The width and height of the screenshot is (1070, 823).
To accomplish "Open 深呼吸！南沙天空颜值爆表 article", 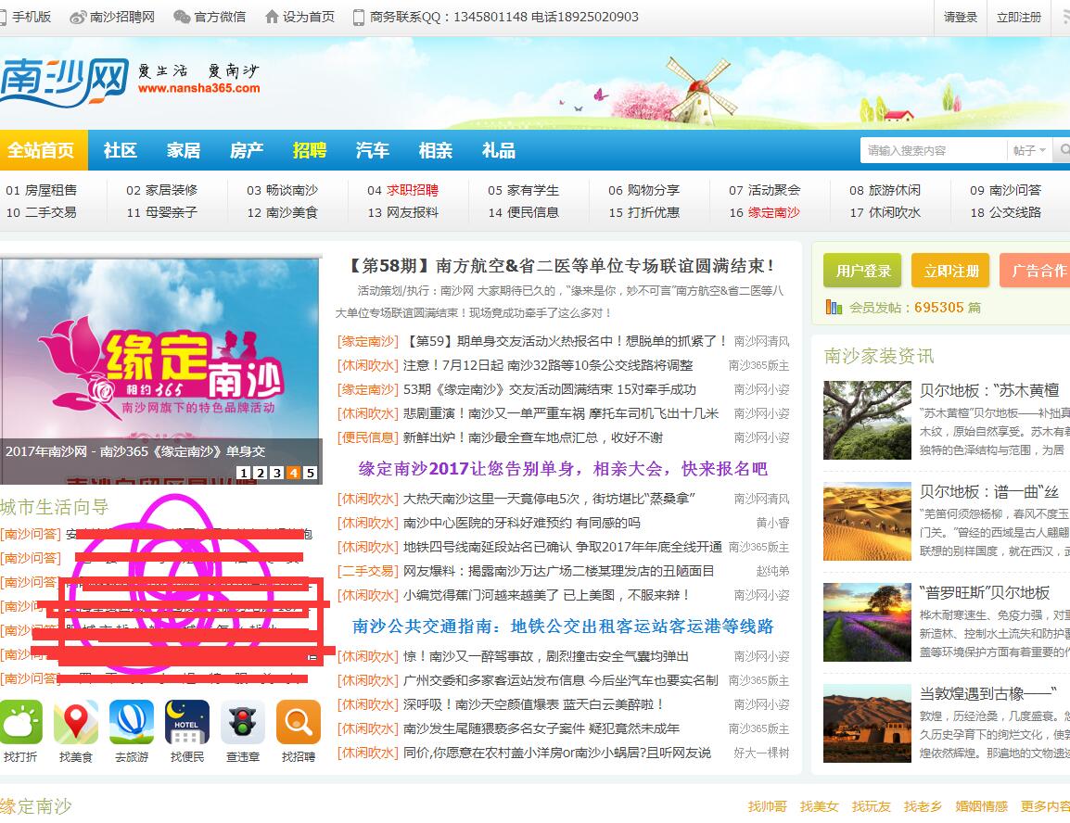I will pyautogui.click(x=533, y=704).
